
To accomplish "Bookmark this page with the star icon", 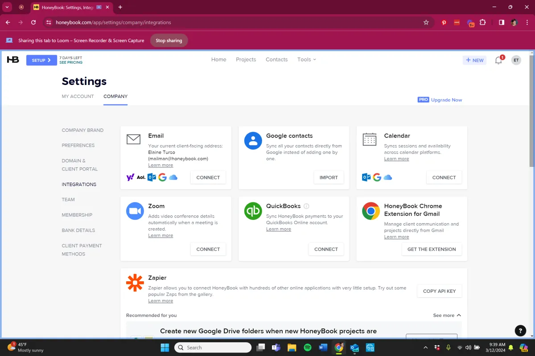I will [426, 22].
